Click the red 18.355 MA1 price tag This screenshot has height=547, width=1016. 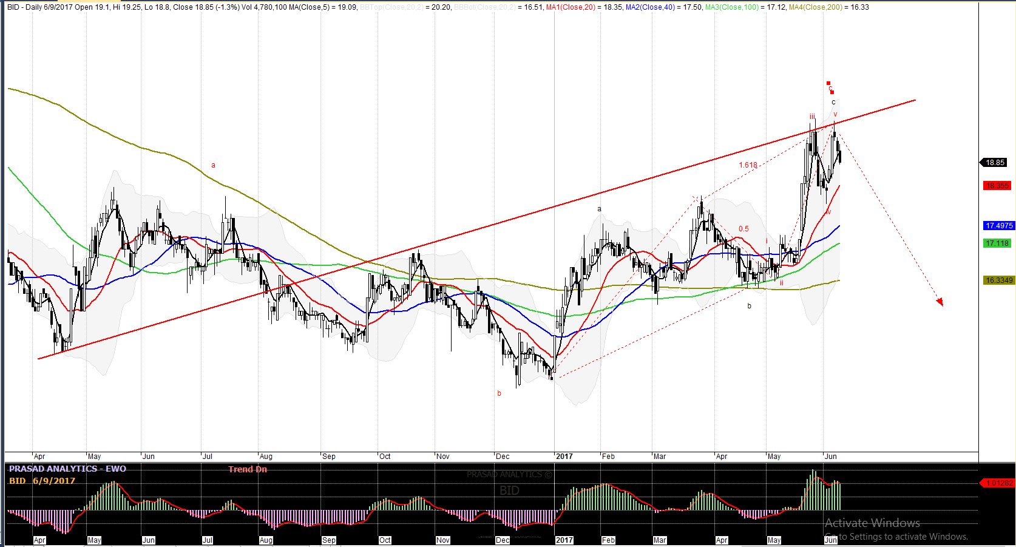pos(997,186)
